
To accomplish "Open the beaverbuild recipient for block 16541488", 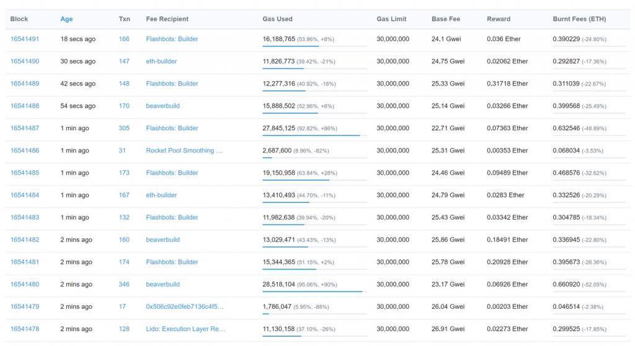I will (162, 106).
